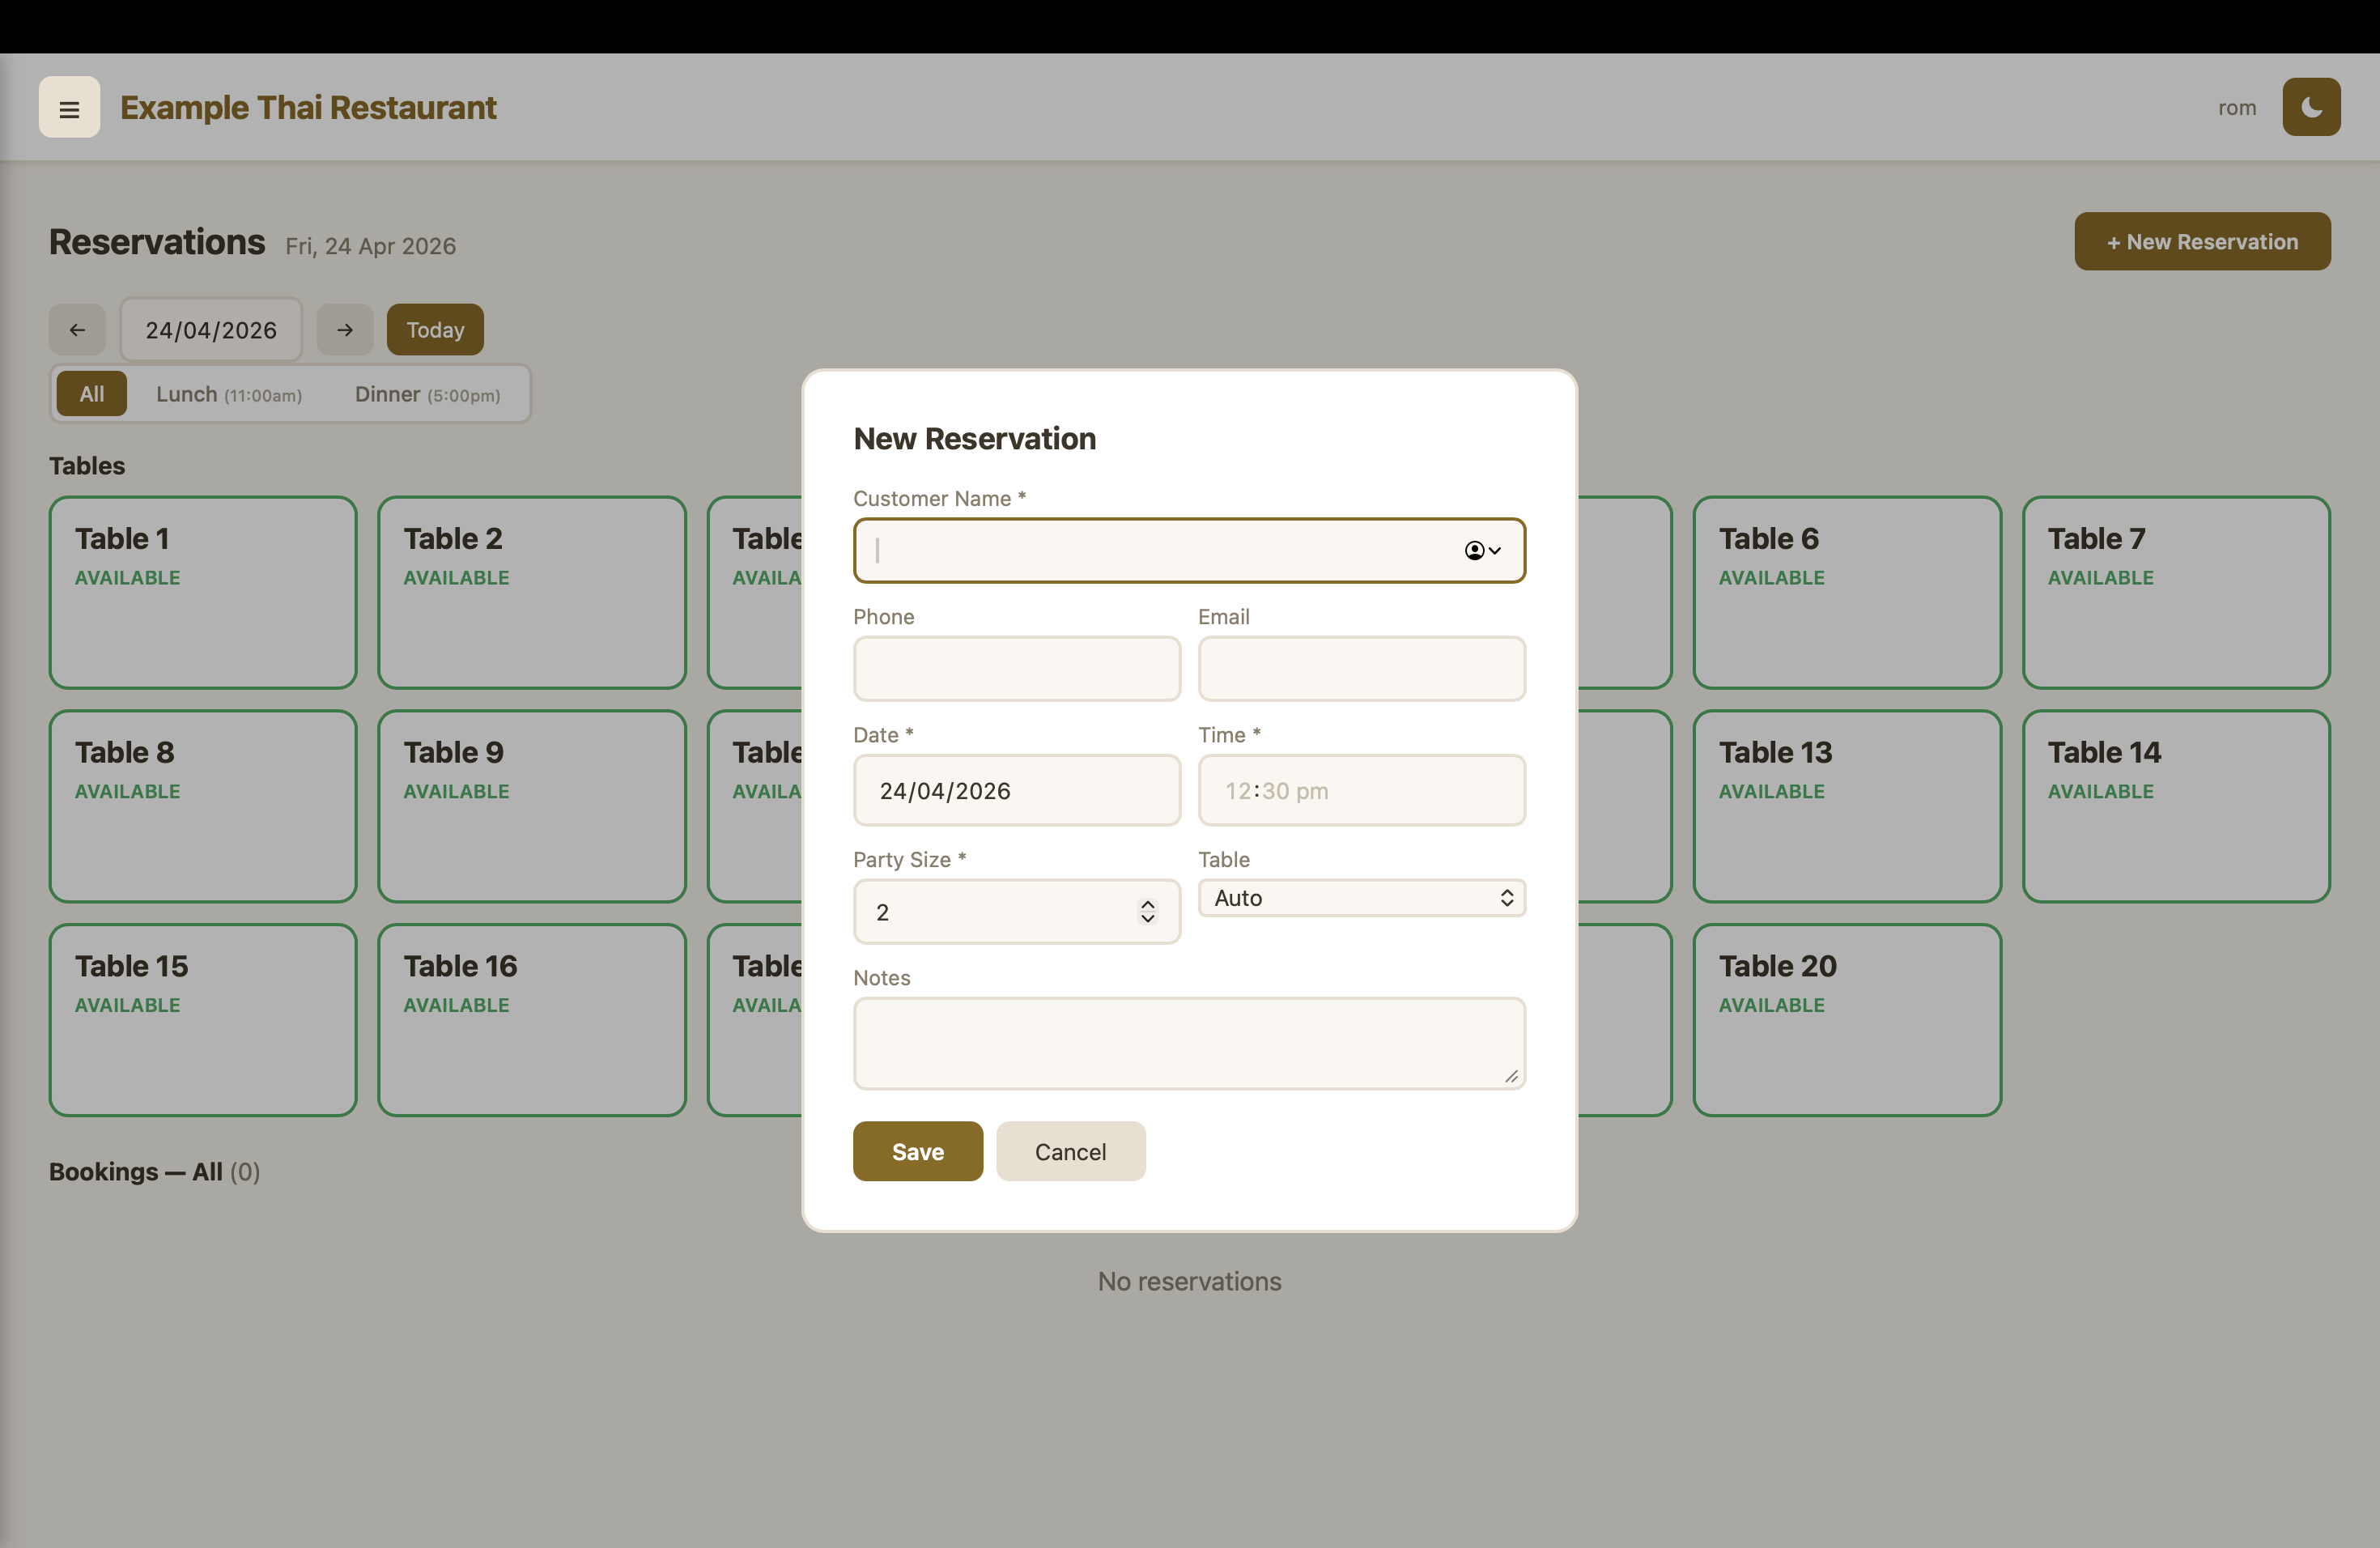The width and height of the screenshot is (2380, 1548).
Task: Click into the Notes textarea
Action: [x=1189, y=1043]
